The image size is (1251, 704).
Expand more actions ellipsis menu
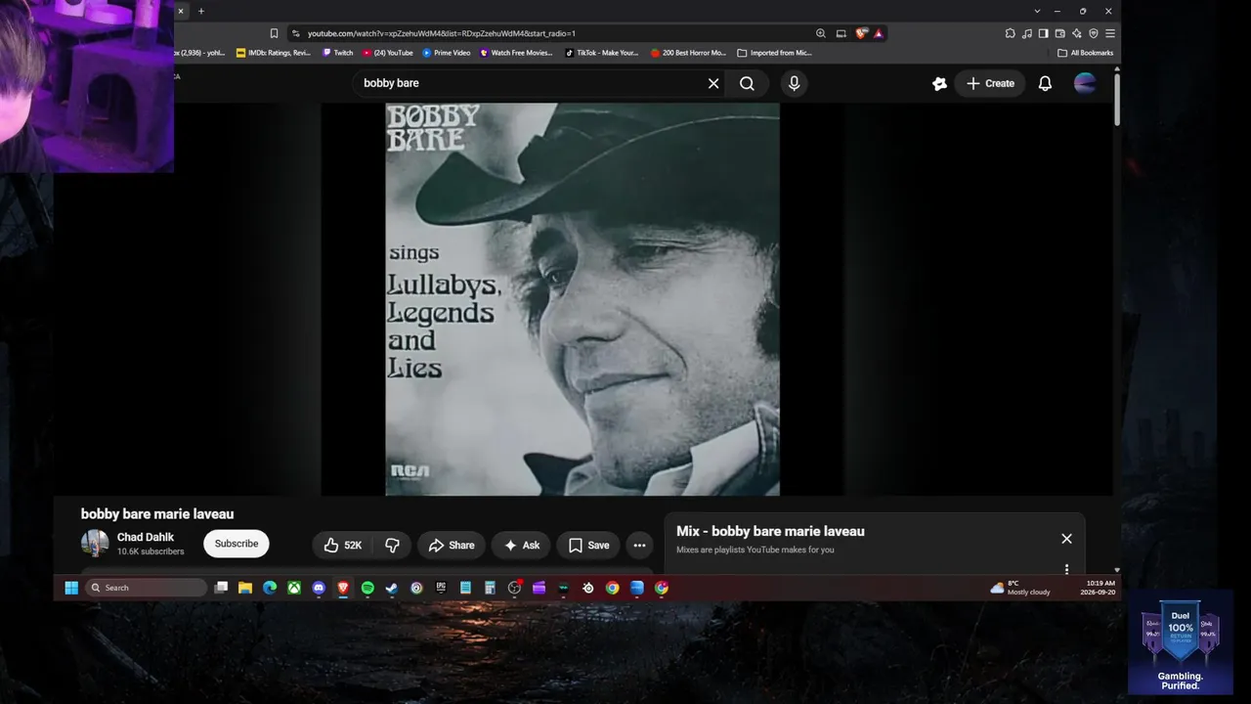[x=639, y=546]
